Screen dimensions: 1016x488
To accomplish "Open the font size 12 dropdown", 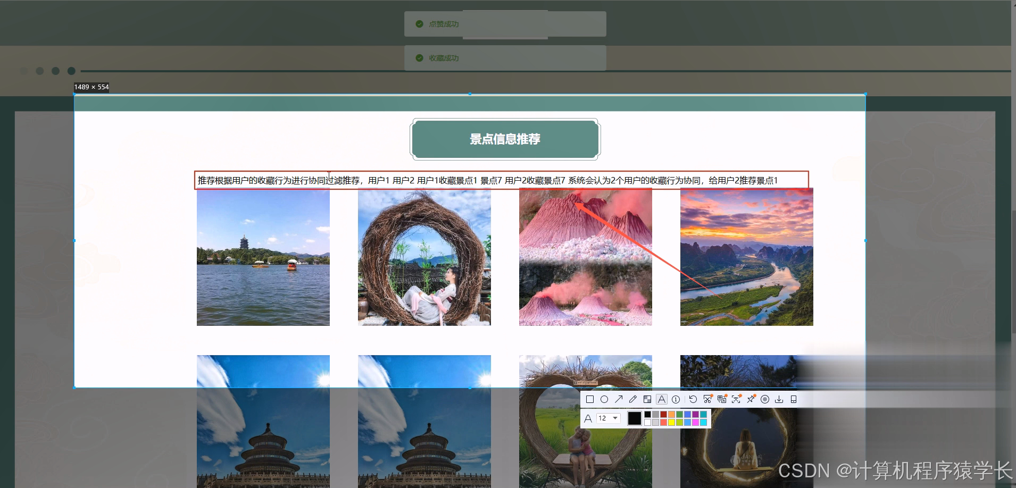I will tap(609, 418).
